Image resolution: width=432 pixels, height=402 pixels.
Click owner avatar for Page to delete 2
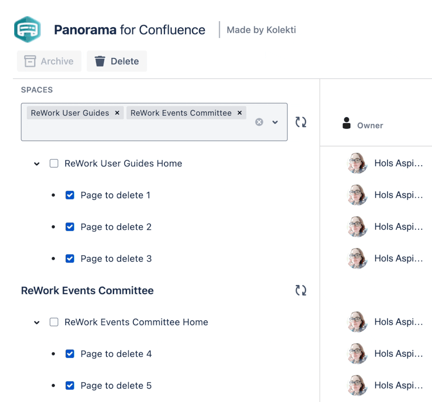click(357, 227)
